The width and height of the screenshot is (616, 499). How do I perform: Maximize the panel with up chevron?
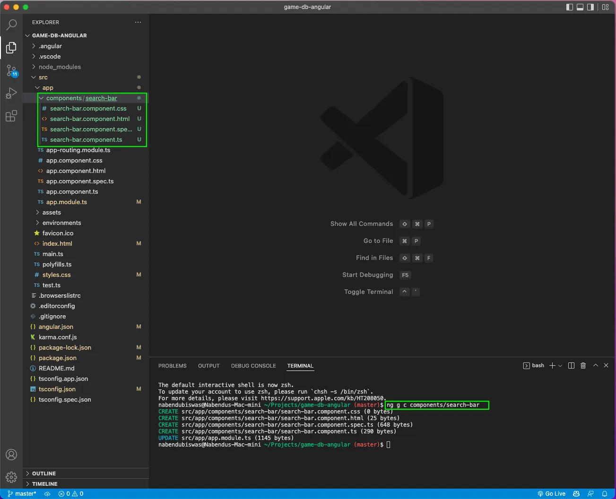click(x=596, y=366)
